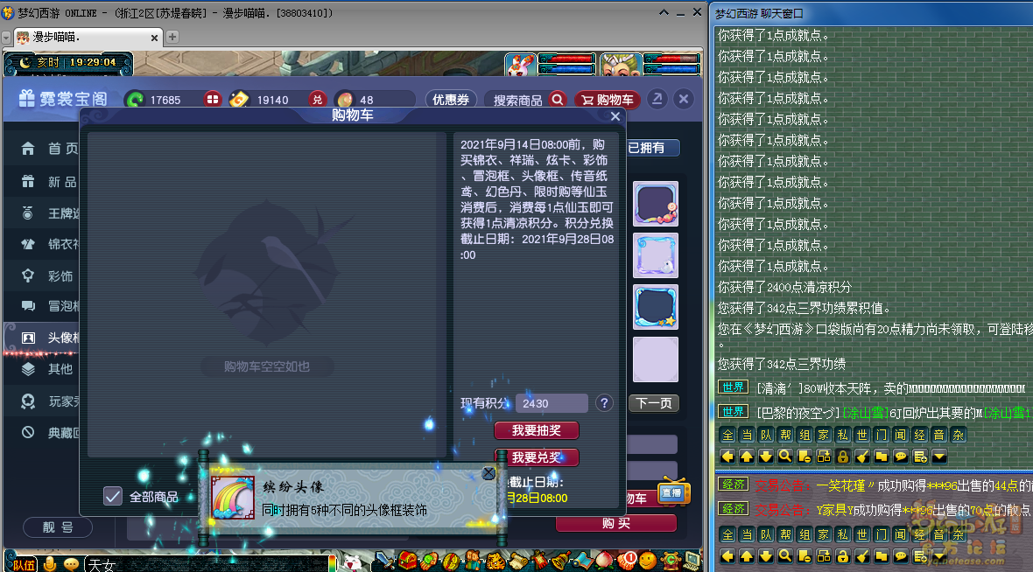This screenshot has width=1033, height=572.
Task: Click the 优惠券 coupon button
Action: [x=451, y=100]
